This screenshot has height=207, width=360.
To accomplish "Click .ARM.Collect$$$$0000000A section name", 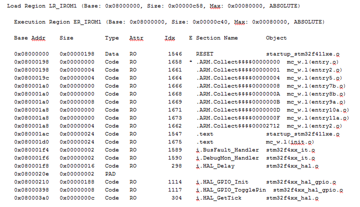I will [x=238, y=94].
